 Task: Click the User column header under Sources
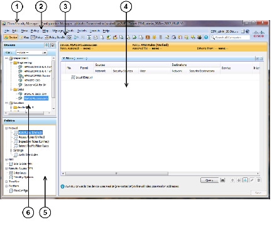click(143, 71)
